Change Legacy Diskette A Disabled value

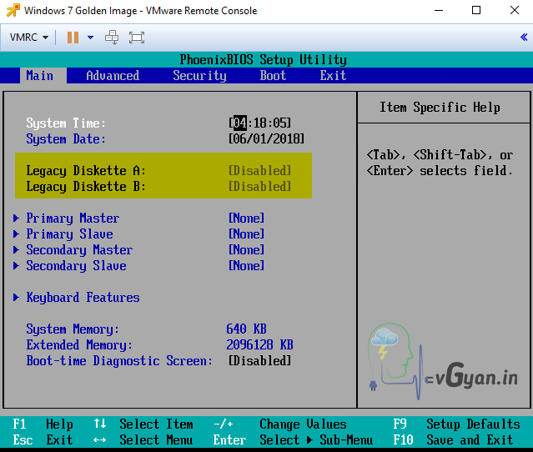(260, 170)
